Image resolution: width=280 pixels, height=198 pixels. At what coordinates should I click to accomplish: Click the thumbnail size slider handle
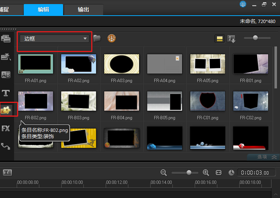tap(255, 38)
